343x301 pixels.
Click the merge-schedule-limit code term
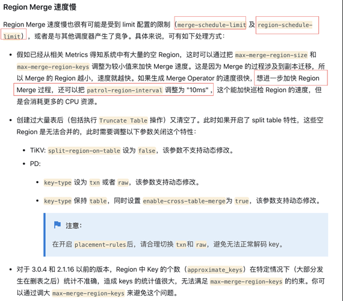tap(212, 25)
